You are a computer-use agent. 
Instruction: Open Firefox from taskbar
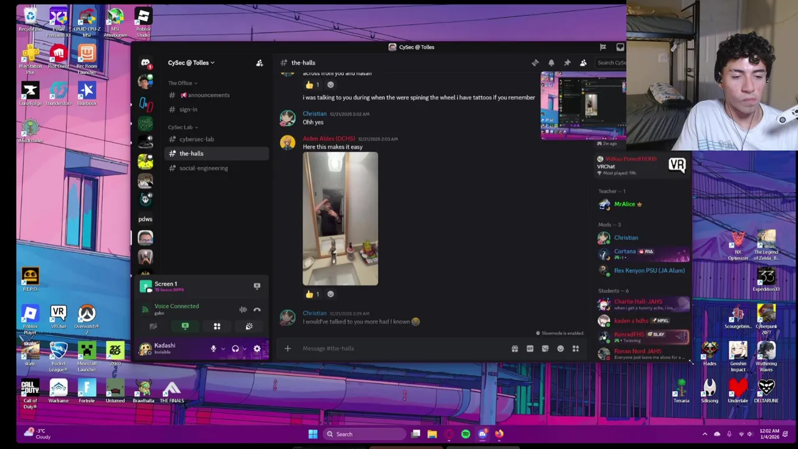pyautogui.click(x=499, y=434)
